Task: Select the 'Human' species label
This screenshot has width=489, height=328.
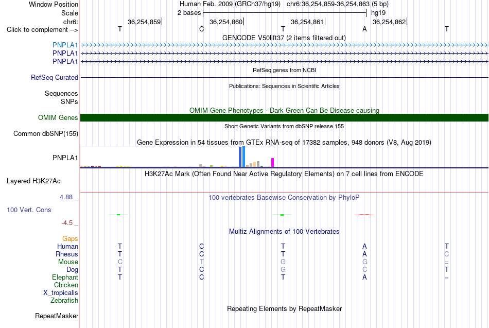Action: pyautogui.click(x=67, y=247)
